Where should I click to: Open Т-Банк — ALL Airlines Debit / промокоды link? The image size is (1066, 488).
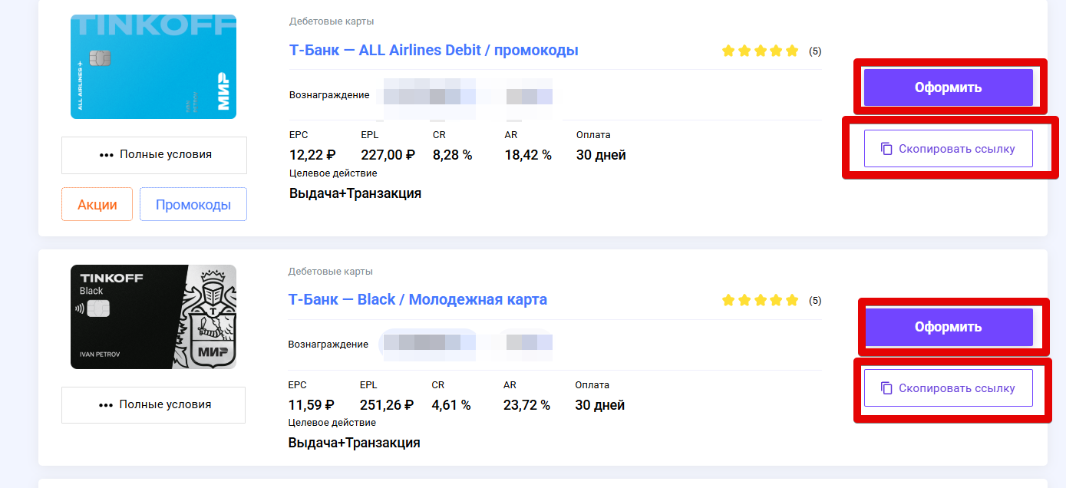point(434,51)
